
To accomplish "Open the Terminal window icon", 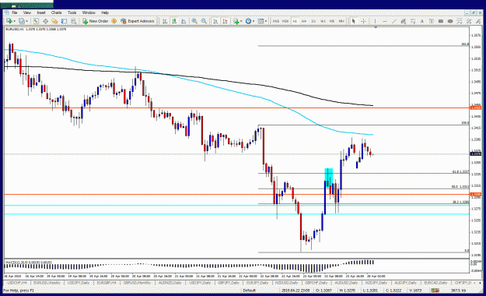I will tap(64, 21).
